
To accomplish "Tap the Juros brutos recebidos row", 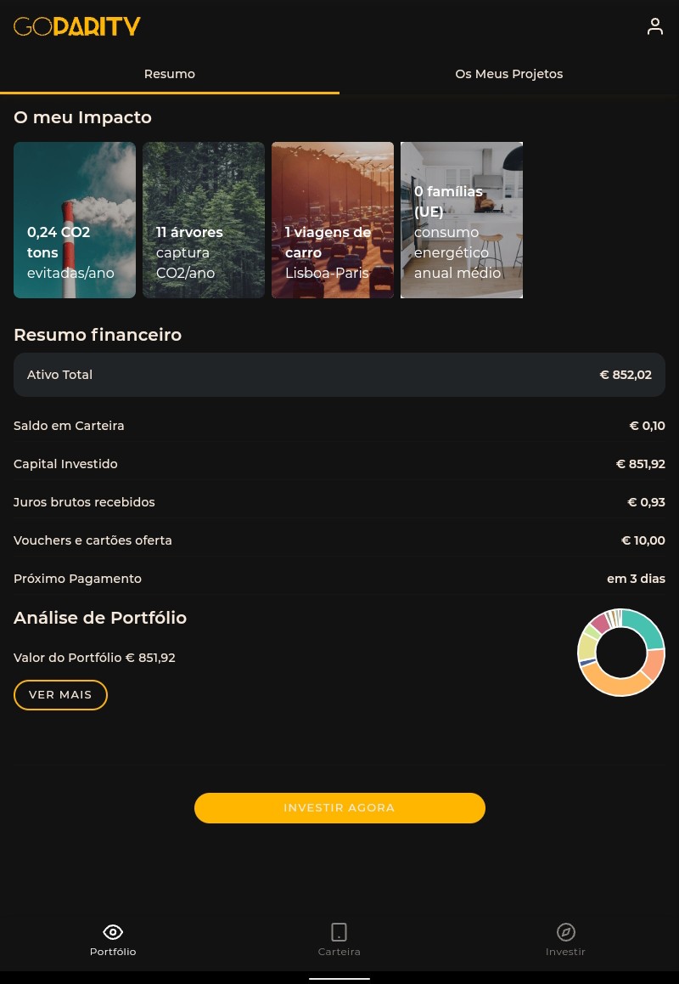I will click(x=339, y=502).
